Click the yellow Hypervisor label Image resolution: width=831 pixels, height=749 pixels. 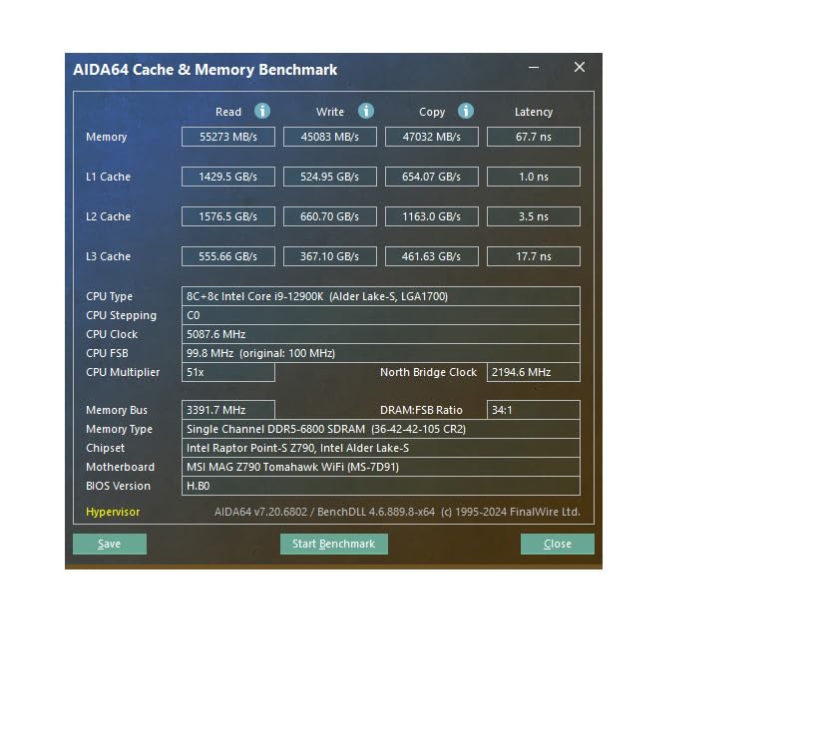coord(113,512)
